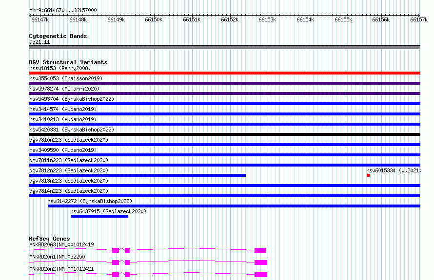Click the 66147k ruler label
The width and height of the screenshot is (434, 280).
pyautogui.click(x=40, y=19)
